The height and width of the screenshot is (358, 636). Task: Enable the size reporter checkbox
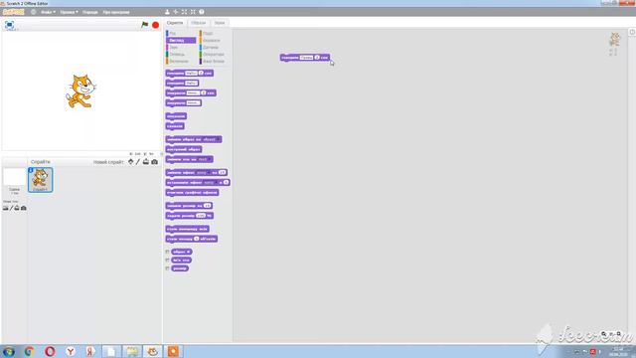pyautogui.click(x=167, y=268)
